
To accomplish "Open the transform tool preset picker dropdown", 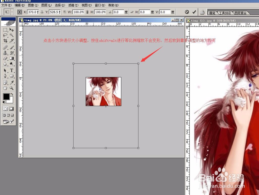I will tap(12, 12).
